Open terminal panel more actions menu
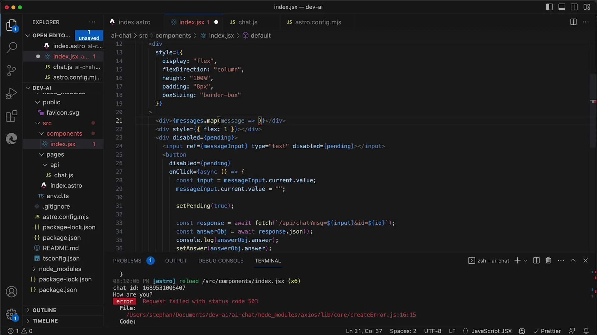 click(x=561, y=260)
